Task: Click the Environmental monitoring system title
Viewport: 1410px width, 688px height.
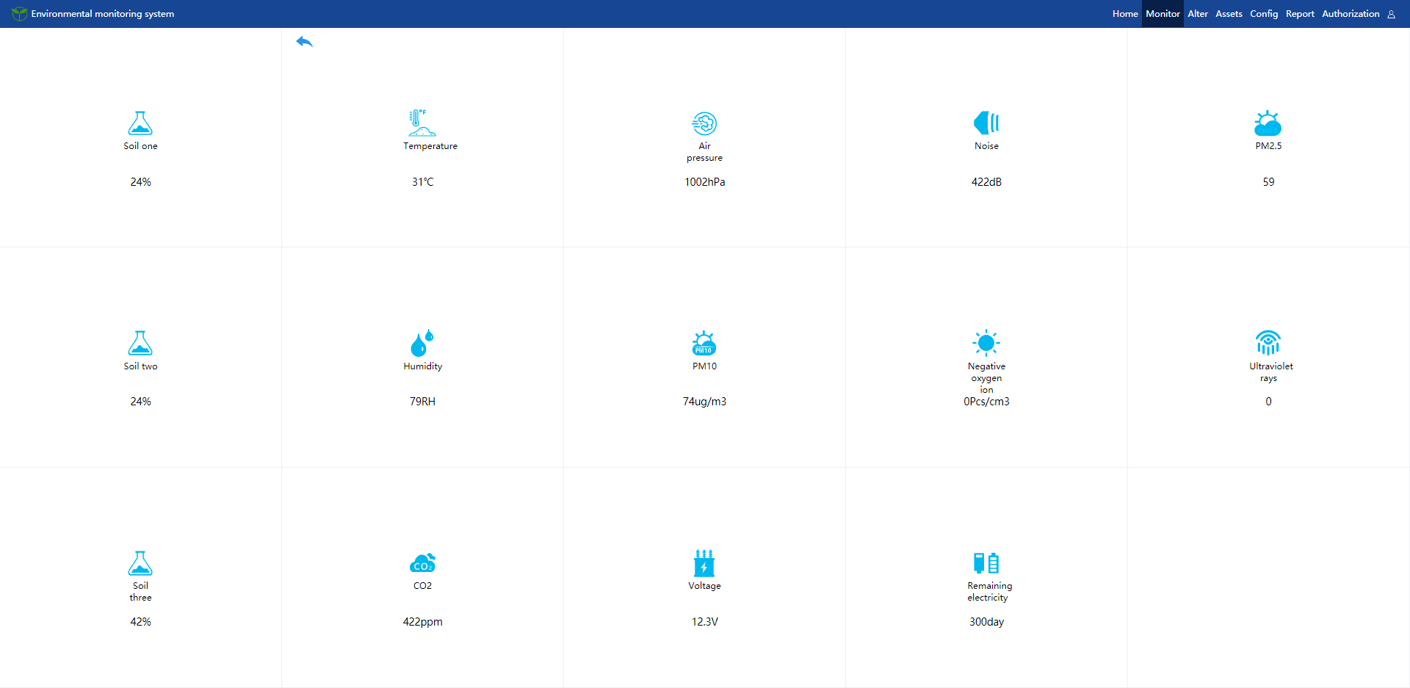Action: pos(103,14)
